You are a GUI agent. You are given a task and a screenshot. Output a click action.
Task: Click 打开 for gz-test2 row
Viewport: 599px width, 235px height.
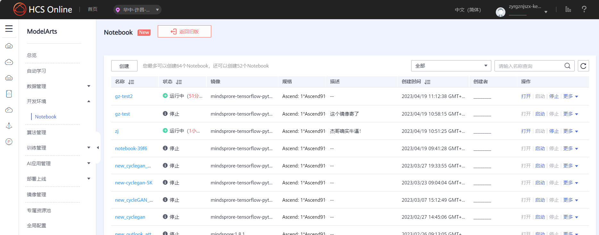[x=526, y=96]
